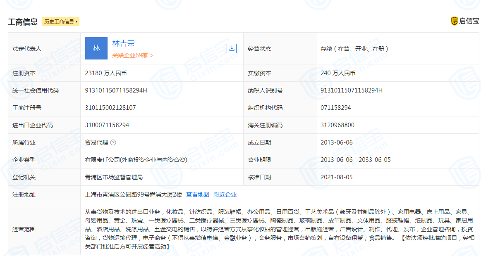Viewport: 481px width, 256px height.
Task: Open the 林吉荣 legal representative link
Action: [123, 43]
